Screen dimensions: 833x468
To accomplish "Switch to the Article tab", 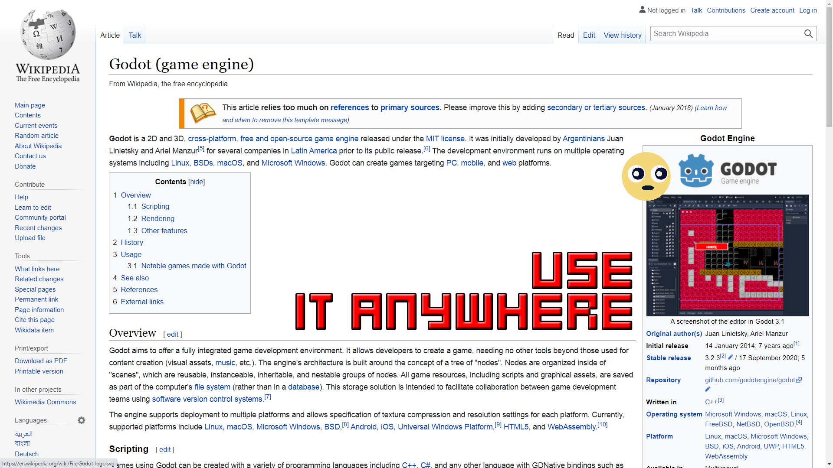I will click(110, 35).
